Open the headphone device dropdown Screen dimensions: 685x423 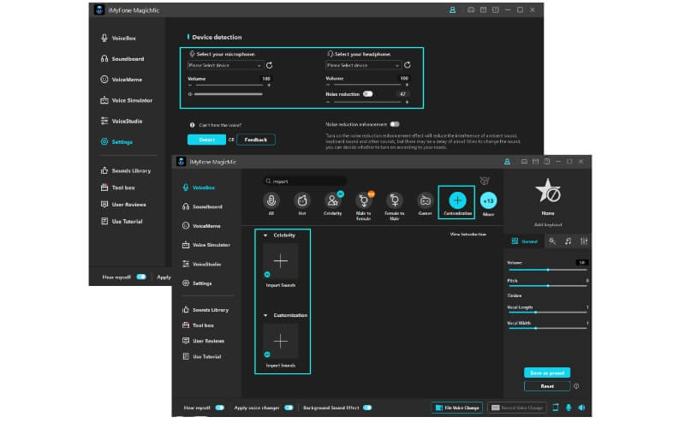(x=362, y=65)
